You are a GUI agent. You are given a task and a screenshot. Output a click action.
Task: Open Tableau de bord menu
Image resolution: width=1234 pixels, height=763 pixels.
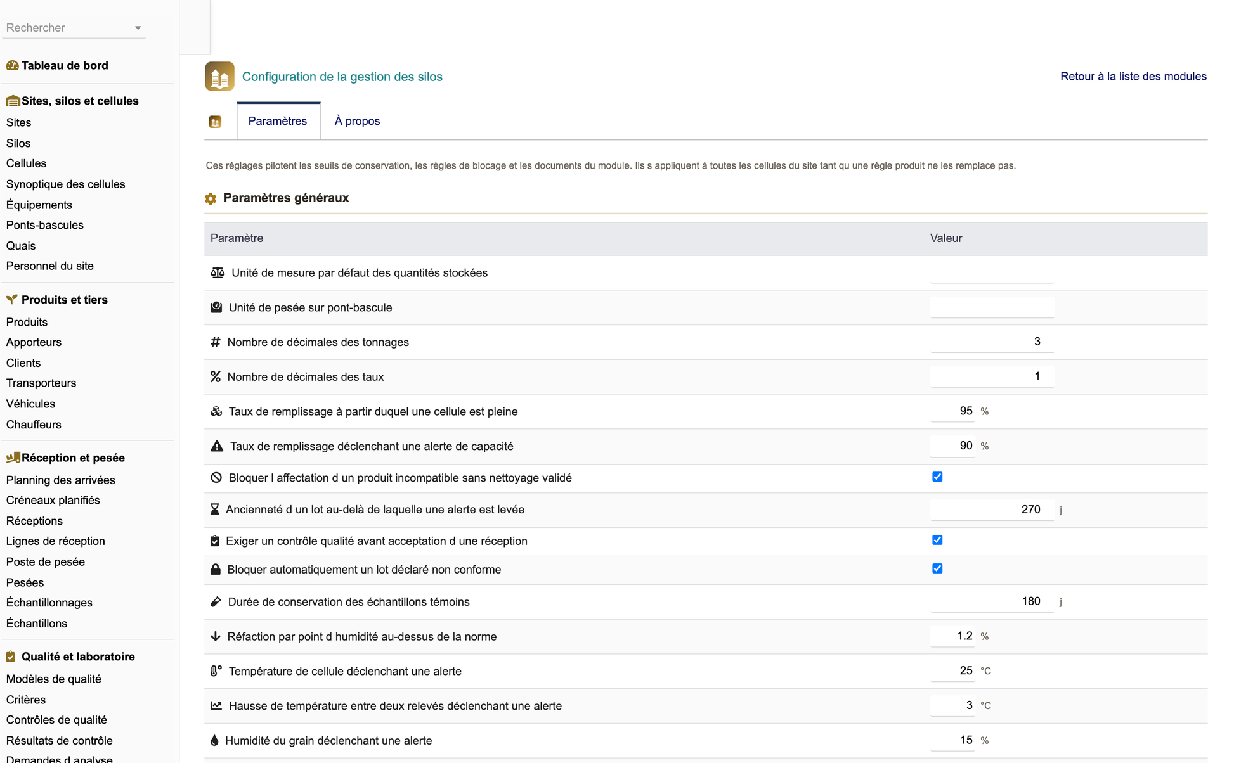pos(65,65)
